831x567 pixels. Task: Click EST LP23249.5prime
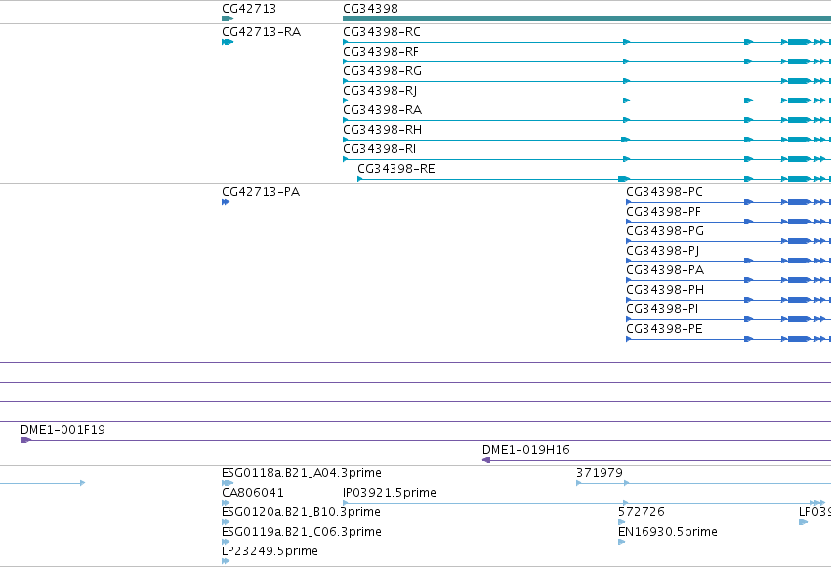[270, 551]
